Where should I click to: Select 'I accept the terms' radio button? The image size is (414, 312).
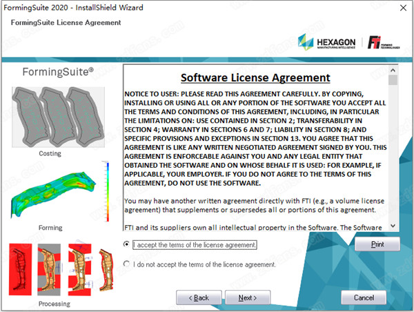[126, 244]
